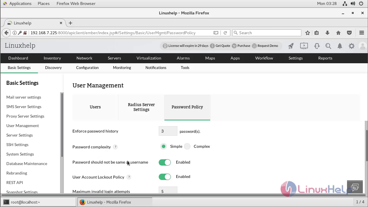Toggle reader view icon in address bar
This screenshot has width=368, height=207.
pyautogui.click(x=216, y=33)
